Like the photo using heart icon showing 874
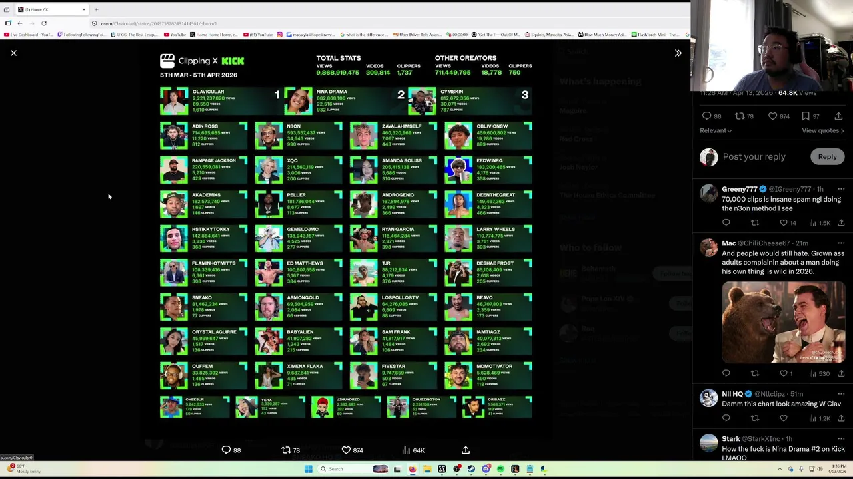Screen dimensions: 853x479 point(346,450)
